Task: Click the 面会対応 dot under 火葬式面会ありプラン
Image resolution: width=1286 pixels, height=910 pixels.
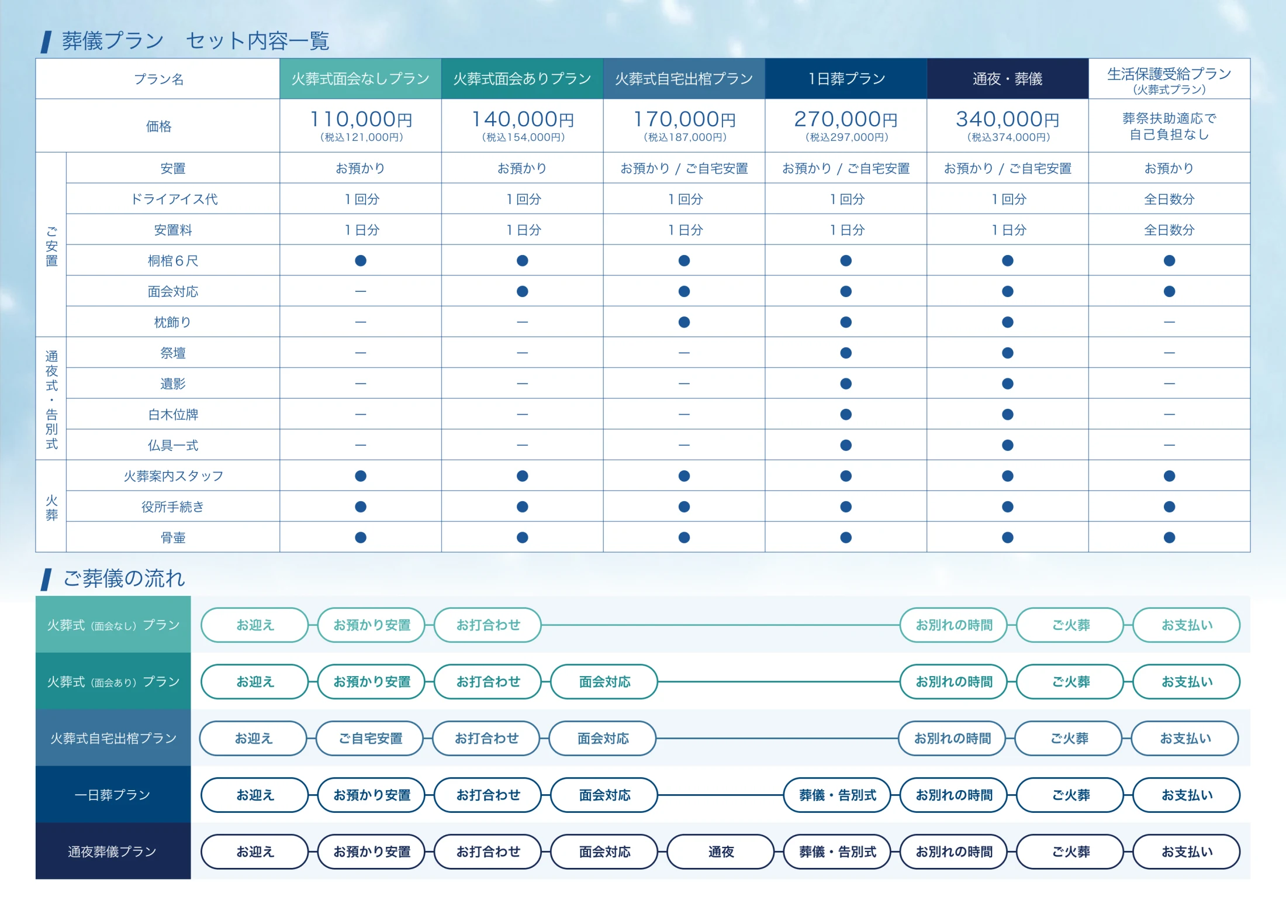Action: coord(523,291)
